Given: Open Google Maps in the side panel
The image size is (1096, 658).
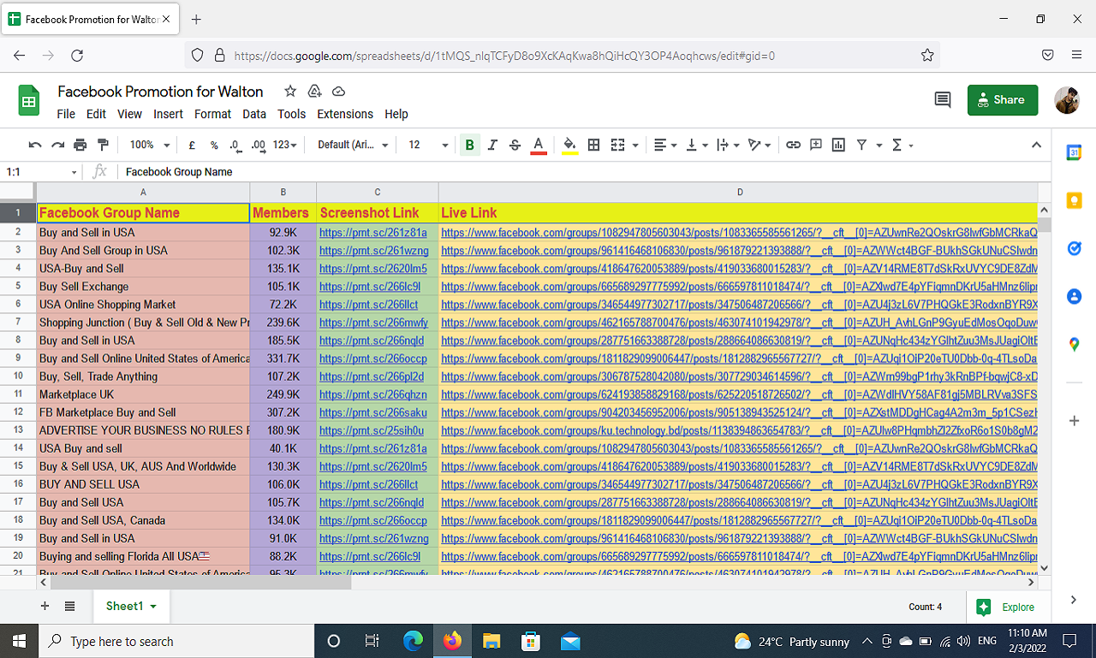Looking at the screenshot, I should pos(1075,345).
